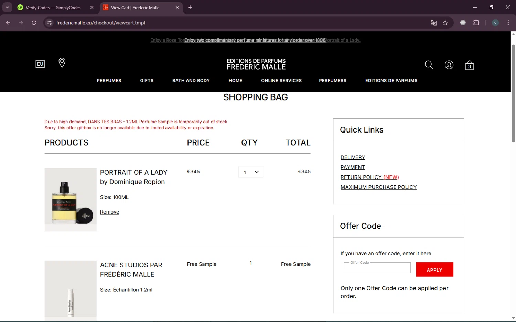516x322 pixels.
Task: Select the View Cart | Frederic Malle tab
Action: click(135, 7)
